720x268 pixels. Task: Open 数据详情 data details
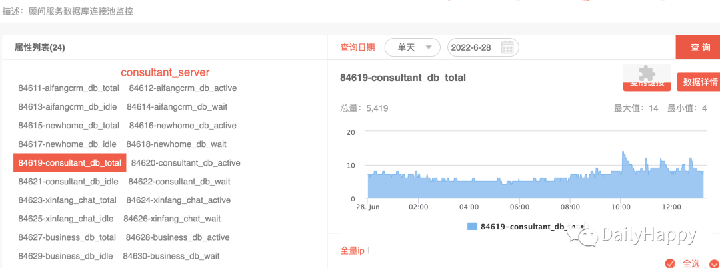[x=699, y=82]
